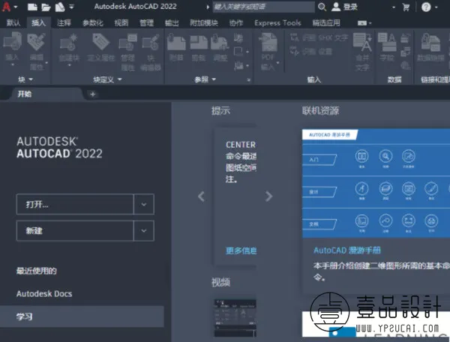Image resolution: width=450 pixels, height=342 pixels.
Task: Show the previous tip with left arrow
Action: (x=201, y=196)
